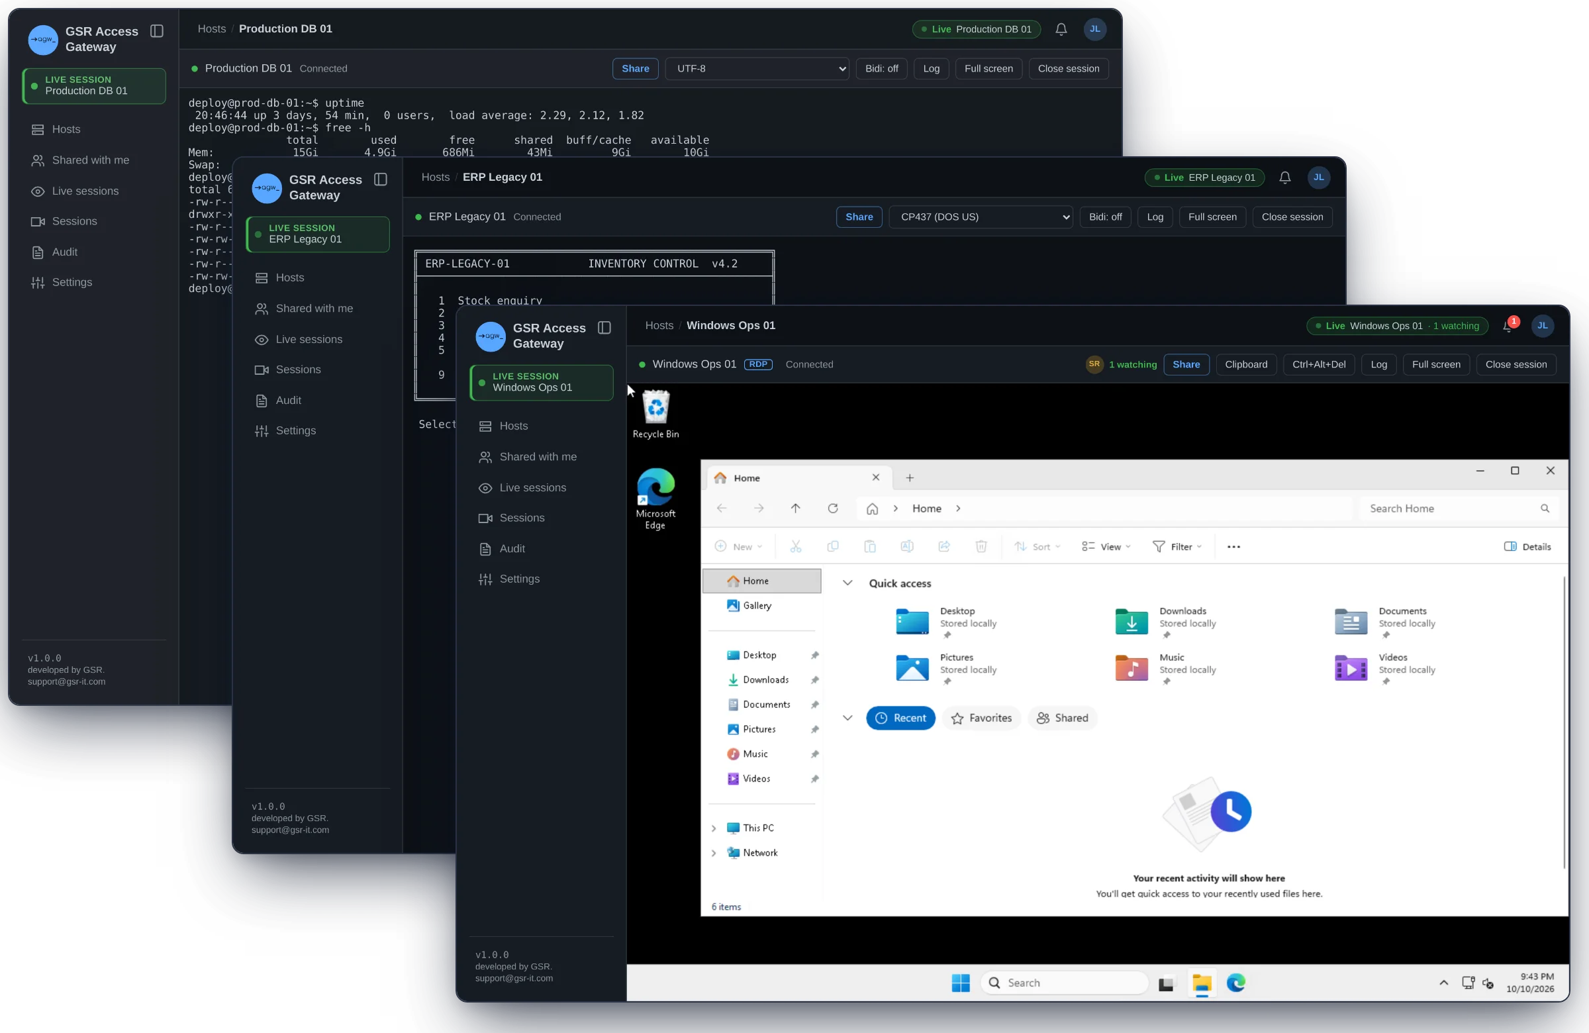
Task: Collapse Quick access section chevron
Action: click(x=847, y=583)
